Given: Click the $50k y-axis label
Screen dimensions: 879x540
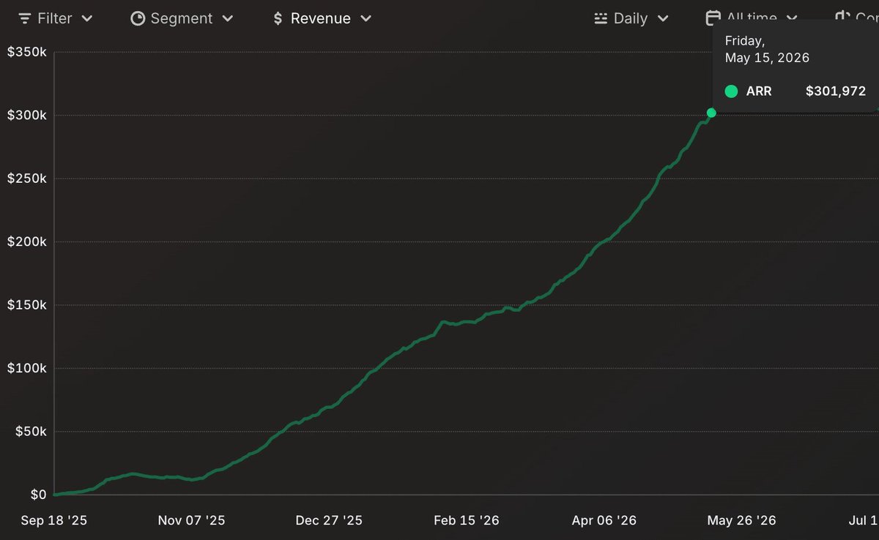Looking at the screenshot, I should [31, 432].
